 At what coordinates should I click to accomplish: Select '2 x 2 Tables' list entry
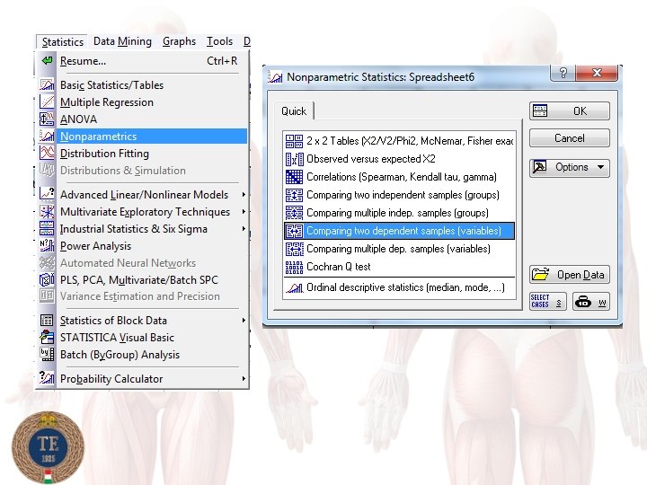[x=399, y=141]
